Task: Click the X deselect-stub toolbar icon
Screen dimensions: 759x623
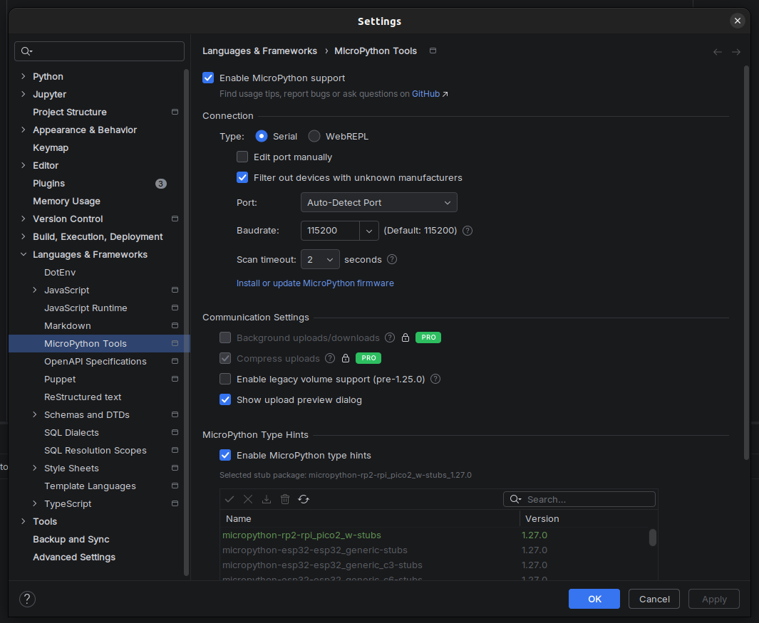Action: click(248, 499)
